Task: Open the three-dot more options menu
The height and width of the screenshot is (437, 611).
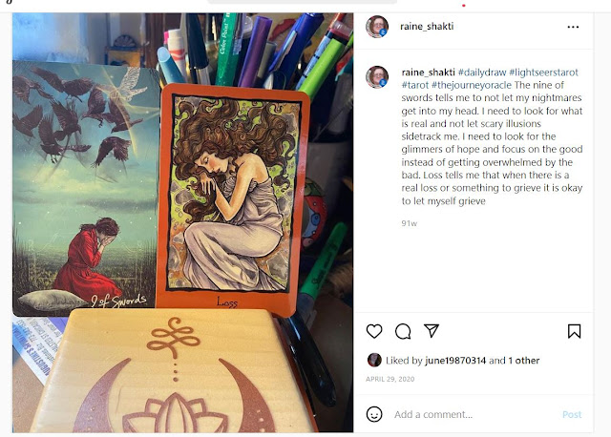Action: click(x=573, y=27)
